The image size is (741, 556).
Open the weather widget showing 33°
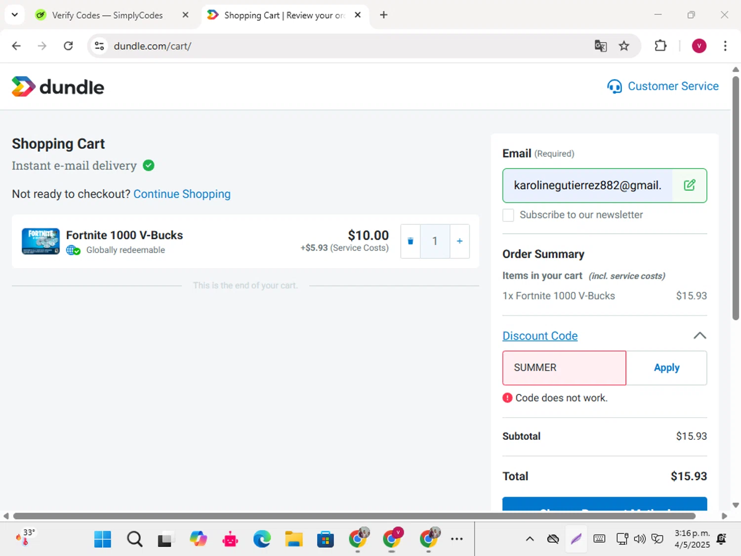point(26,537)
